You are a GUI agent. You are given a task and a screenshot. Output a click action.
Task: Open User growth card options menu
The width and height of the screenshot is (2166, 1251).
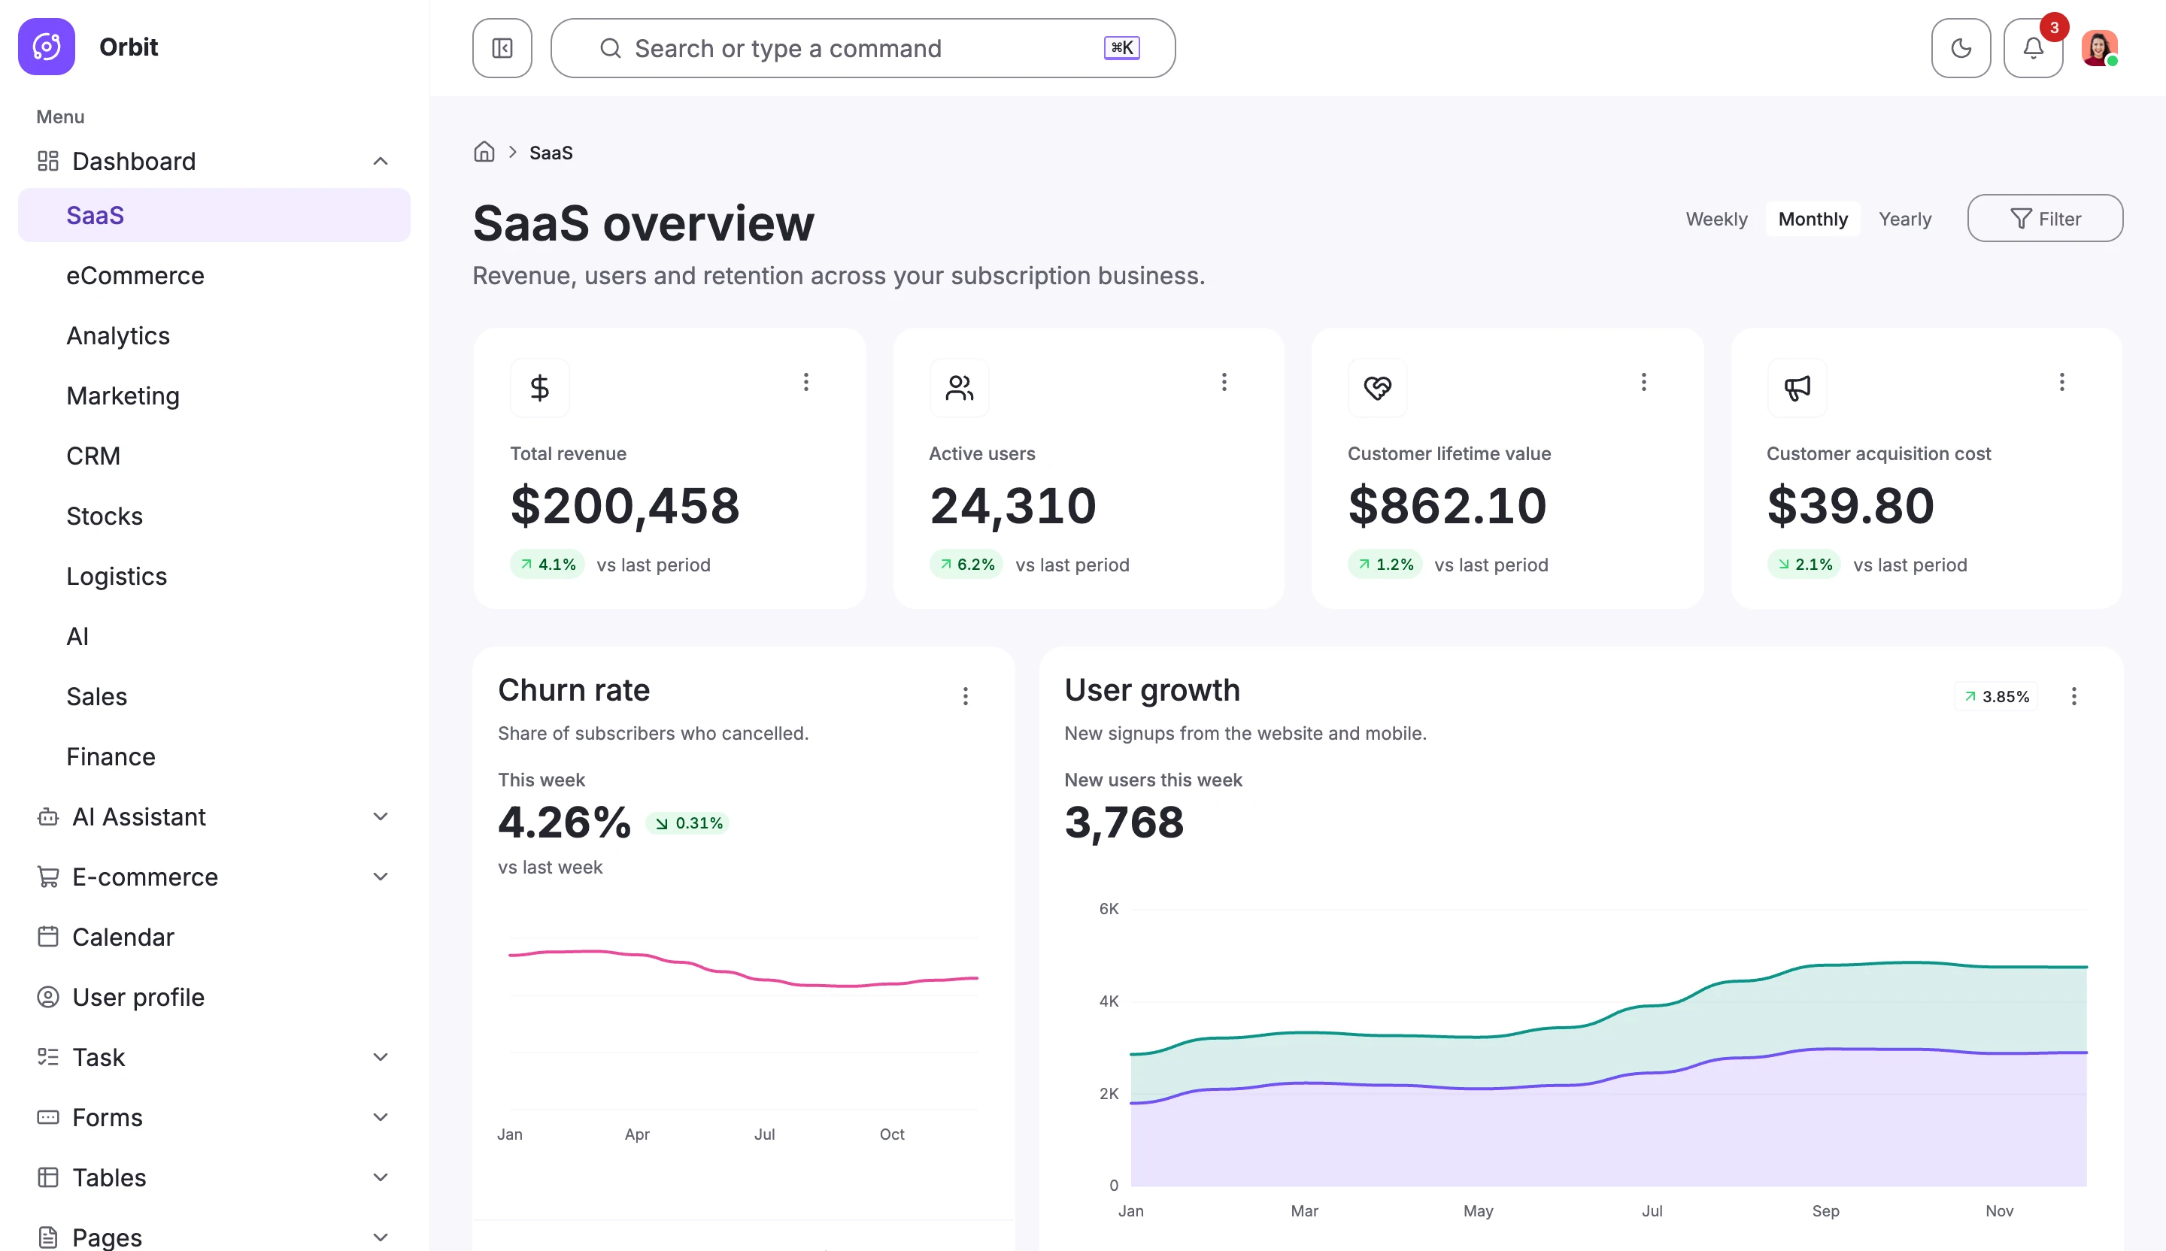2073,696
